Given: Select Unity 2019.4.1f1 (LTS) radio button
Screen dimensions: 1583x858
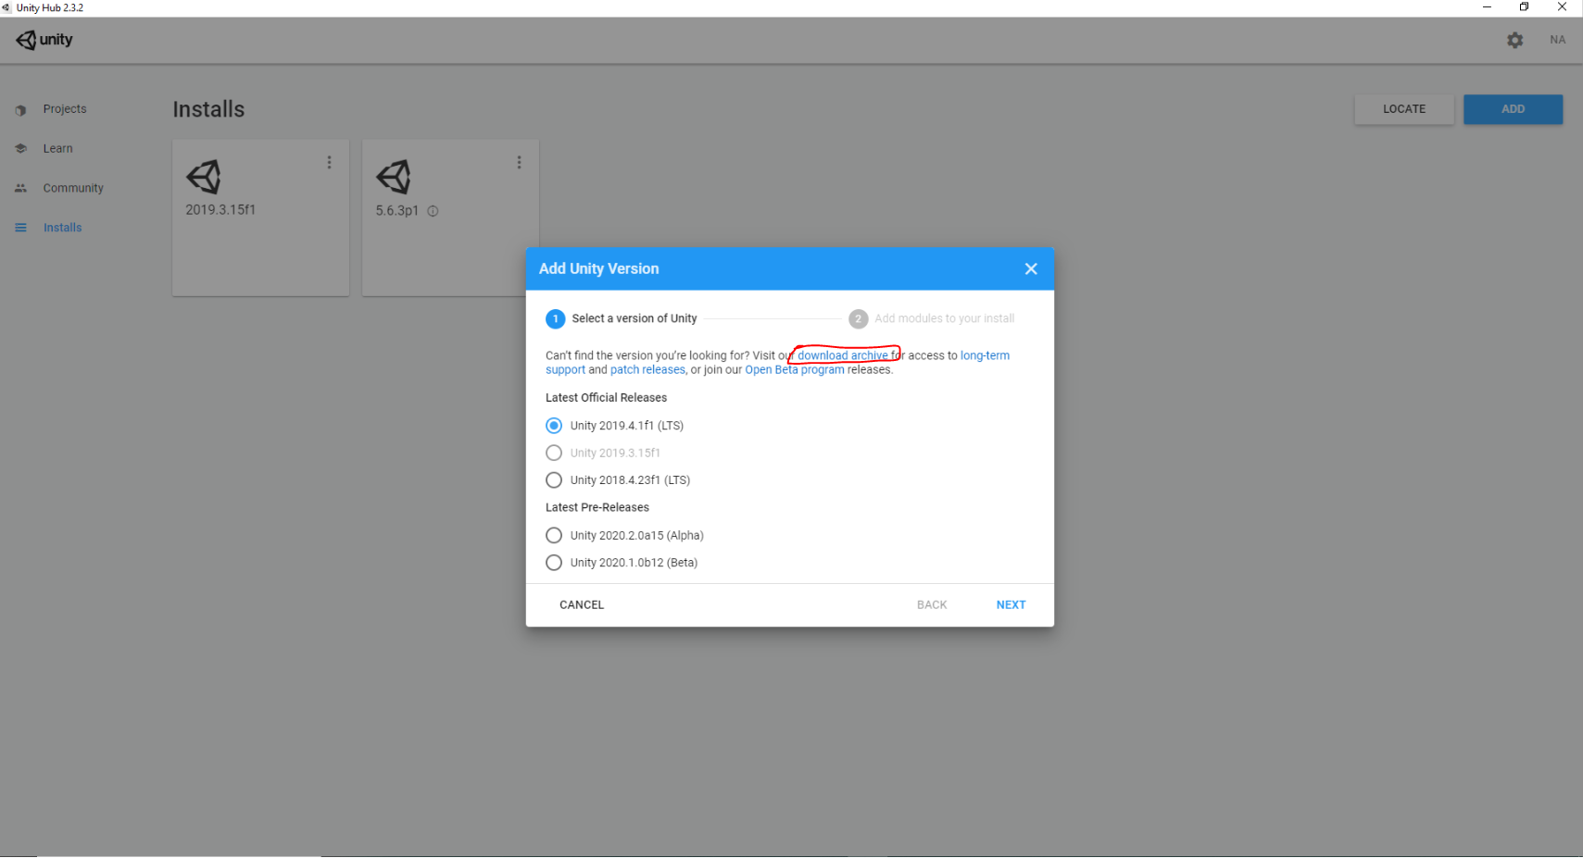Looking at the screenshot, I should (x=554, y=426).
